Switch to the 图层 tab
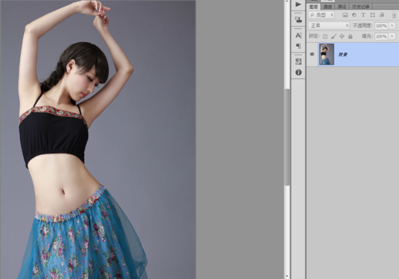 314,7
